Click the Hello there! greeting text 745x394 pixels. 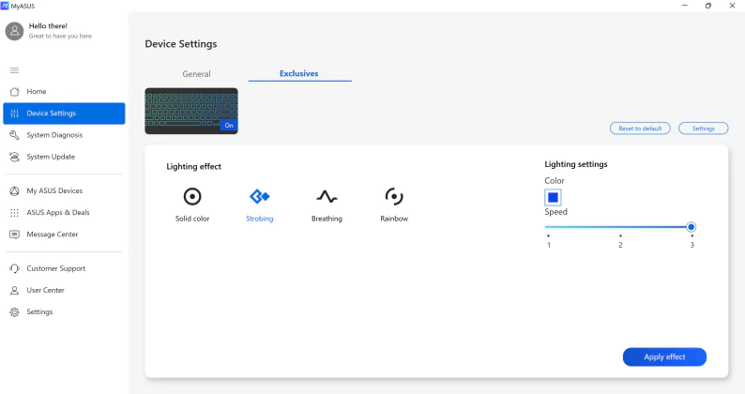(x=48, y=25)
